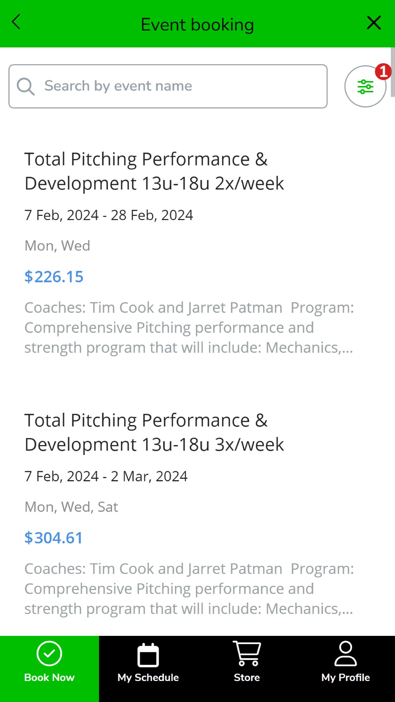Open the 2x/week Pitching Performance event title

tap(154, 171)
